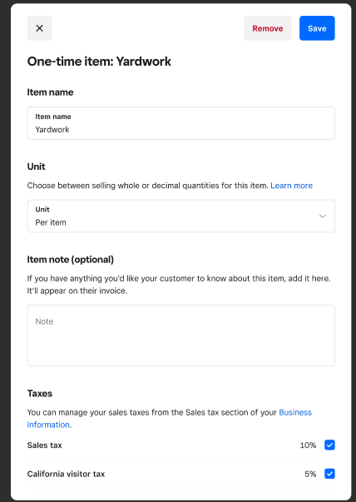Focus the item Note text area
The image size is (356, 502).
[181, 335]
